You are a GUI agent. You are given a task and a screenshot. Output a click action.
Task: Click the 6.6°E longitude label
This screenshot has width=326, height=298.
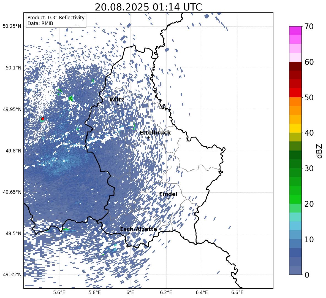[x=237, y=292]
